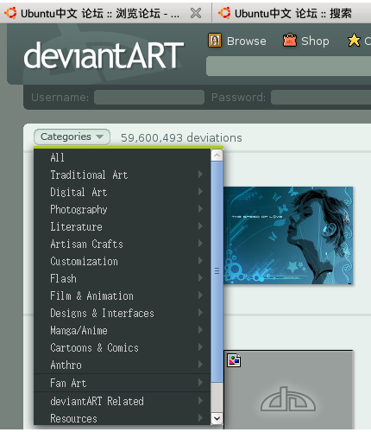Click the category list scrollbar thumb
This screenshot has height=432, width=371.
tap(217, 271)
